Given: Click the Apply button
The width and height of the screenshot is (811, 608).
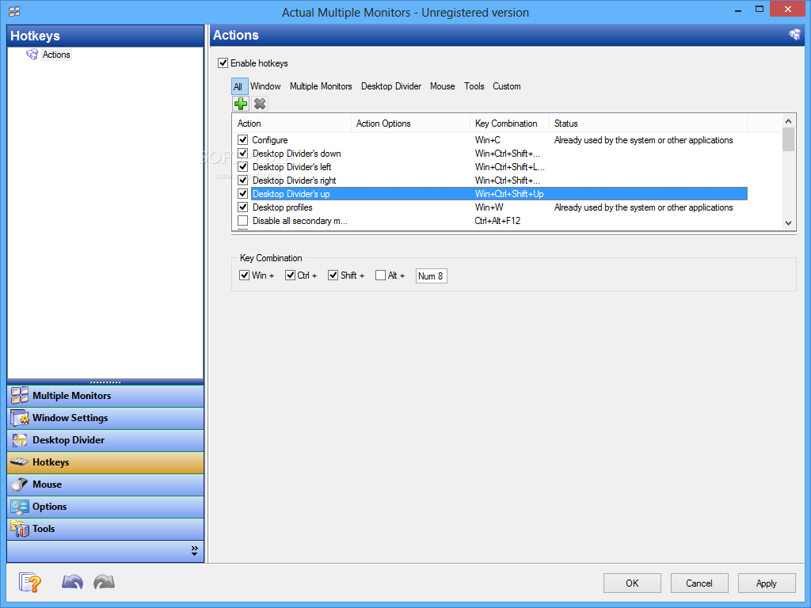Looking at the screenshot, I should tap(767, 583).
